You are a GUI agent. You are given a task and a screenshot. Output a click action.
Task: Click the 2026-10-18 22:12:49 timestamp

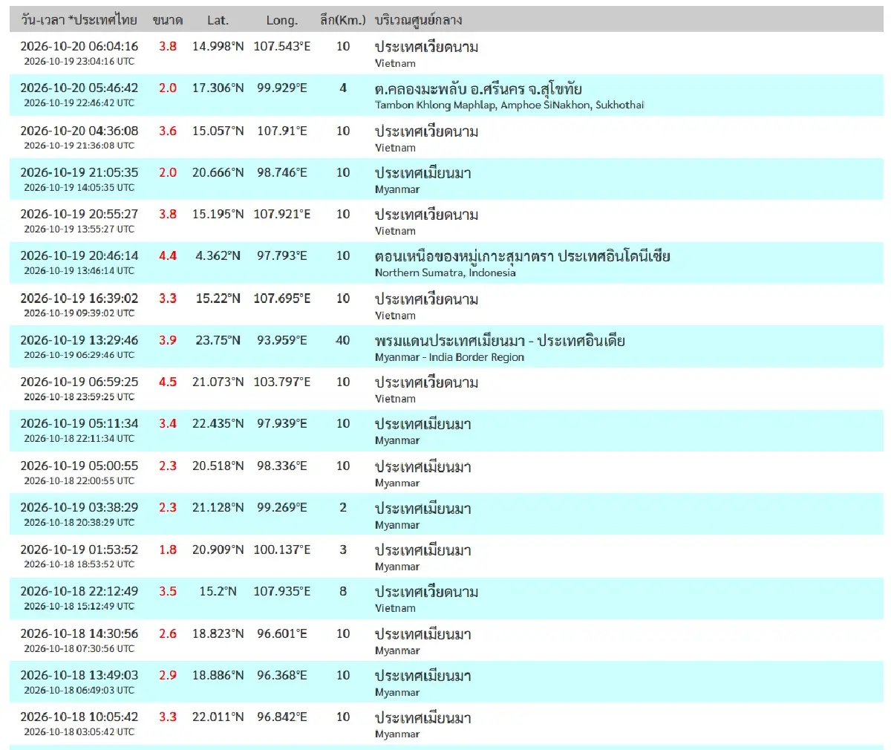[79, 591]
